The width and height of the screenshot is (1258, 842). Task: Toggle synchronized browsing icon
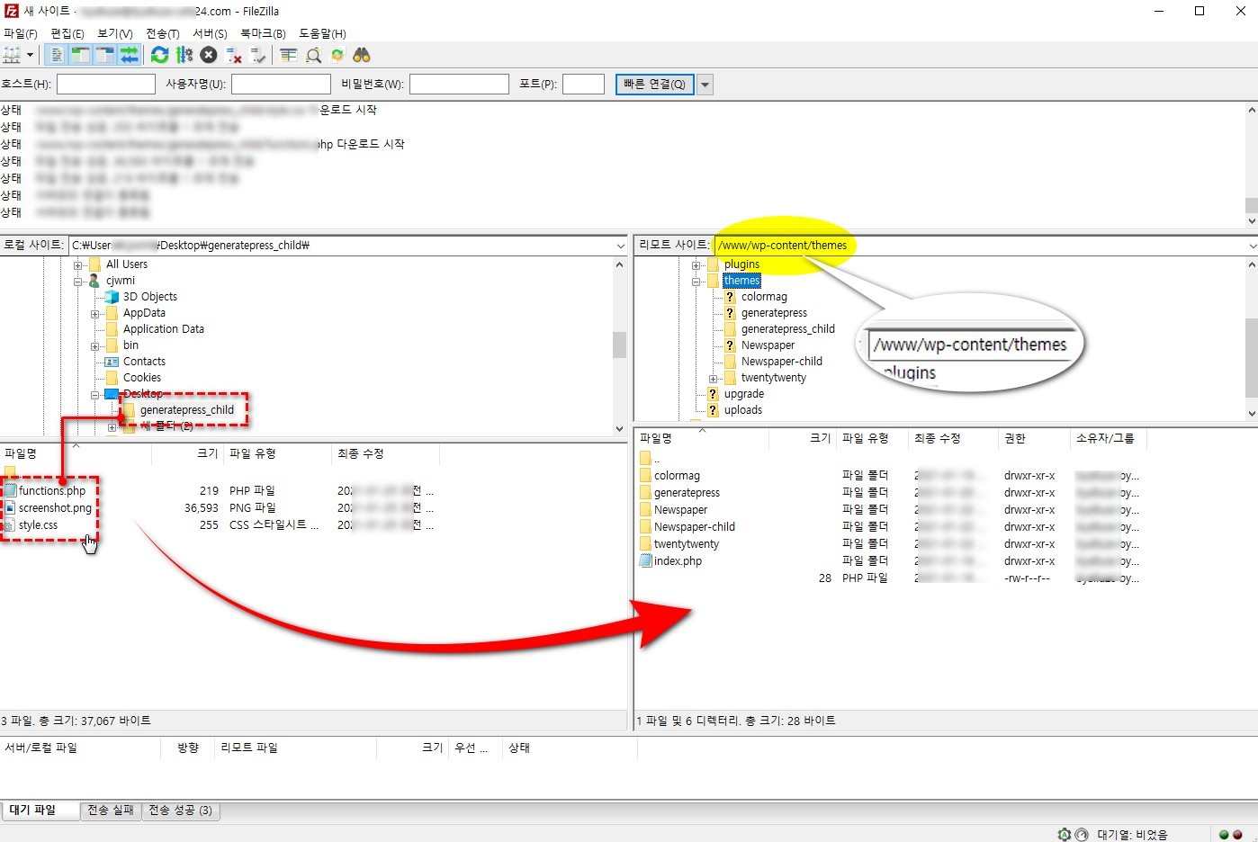tap(337, 55)
